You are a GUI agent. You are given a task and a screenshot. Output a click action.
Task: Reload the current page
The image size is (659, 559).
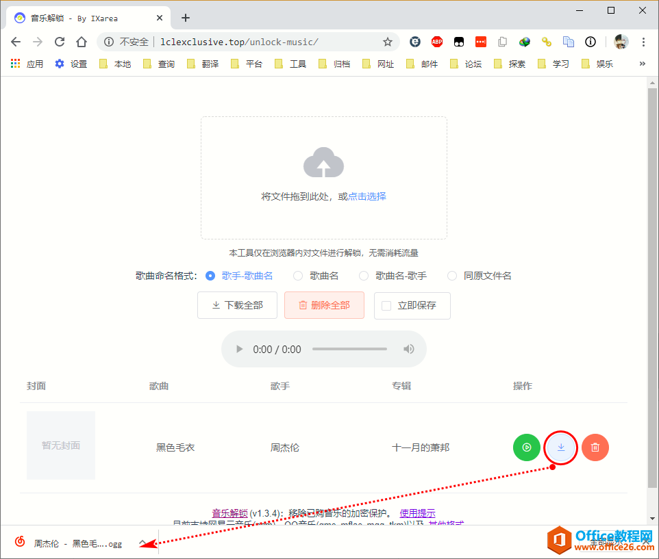60,42
